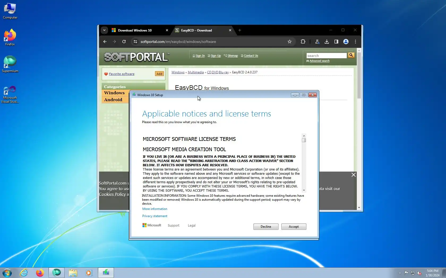Bookmark this page with the star icon
446x278 pixels.
click(290, 42)
